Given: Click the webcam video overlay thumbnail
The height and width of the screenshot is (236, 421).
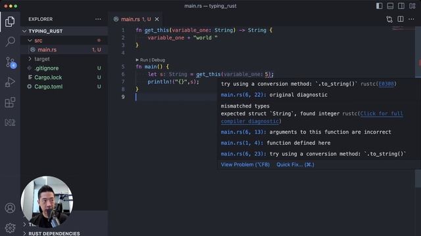Looking at the screenshot, I should tap(47, 201).
